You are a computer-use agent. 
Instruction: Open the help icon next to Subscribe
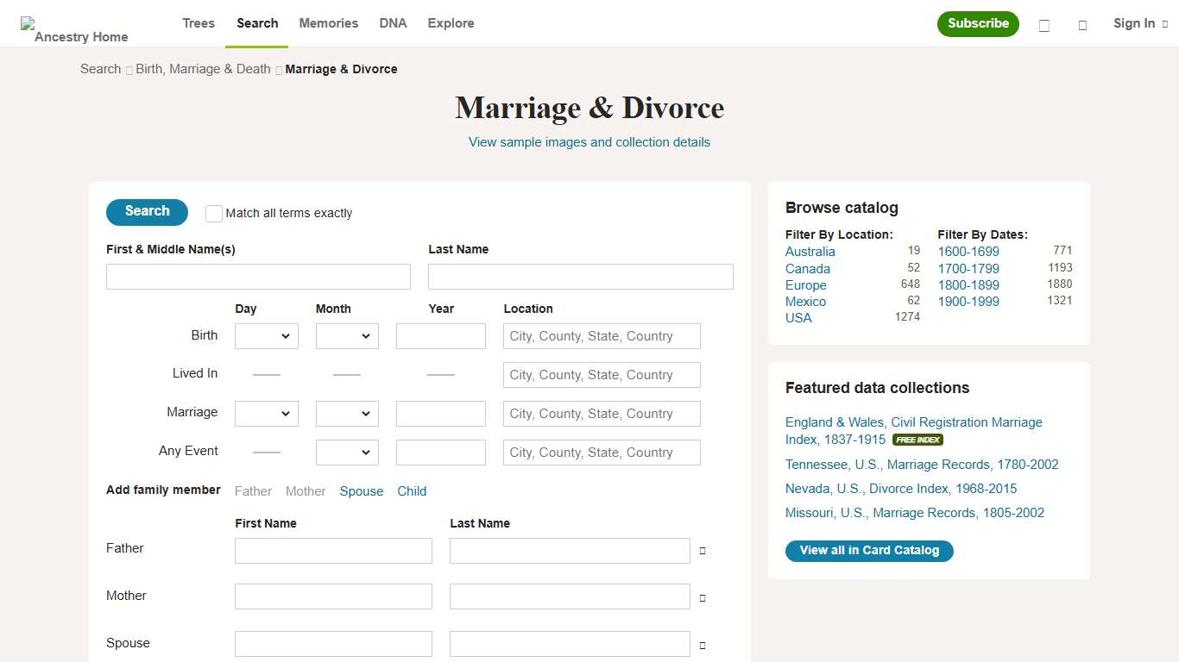pyautogui.click(x=1043, y=24)
